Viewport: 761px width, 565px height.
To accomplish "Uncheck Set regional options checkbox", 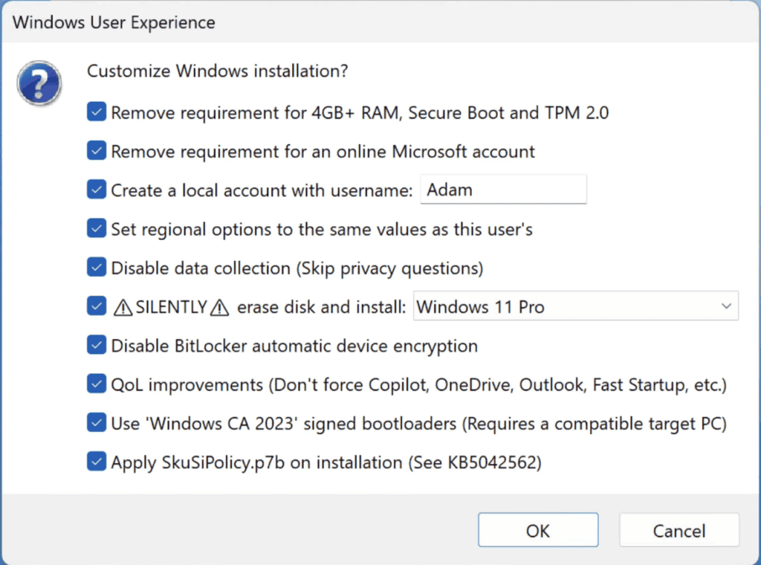I will (97, 229).
